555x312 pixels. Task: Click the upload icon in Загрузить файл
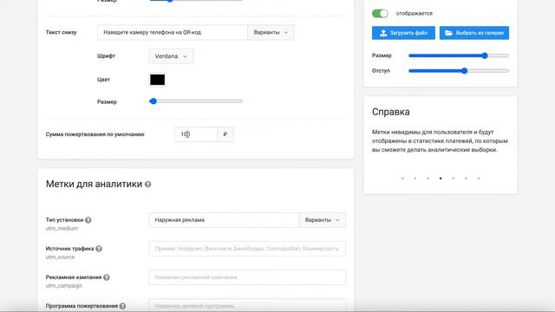[383, 33]
